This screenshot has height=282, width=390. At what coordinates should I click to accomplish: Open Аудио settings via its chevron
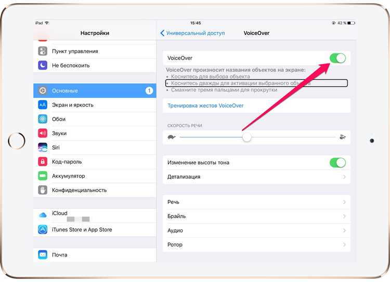344,230
